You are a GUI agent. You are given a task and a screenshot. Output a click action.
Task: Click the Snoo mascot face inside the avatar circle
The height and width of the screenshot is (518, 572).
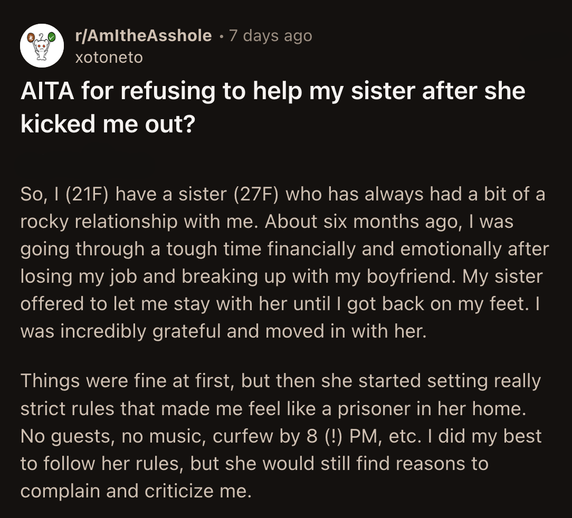click(42, 46)
